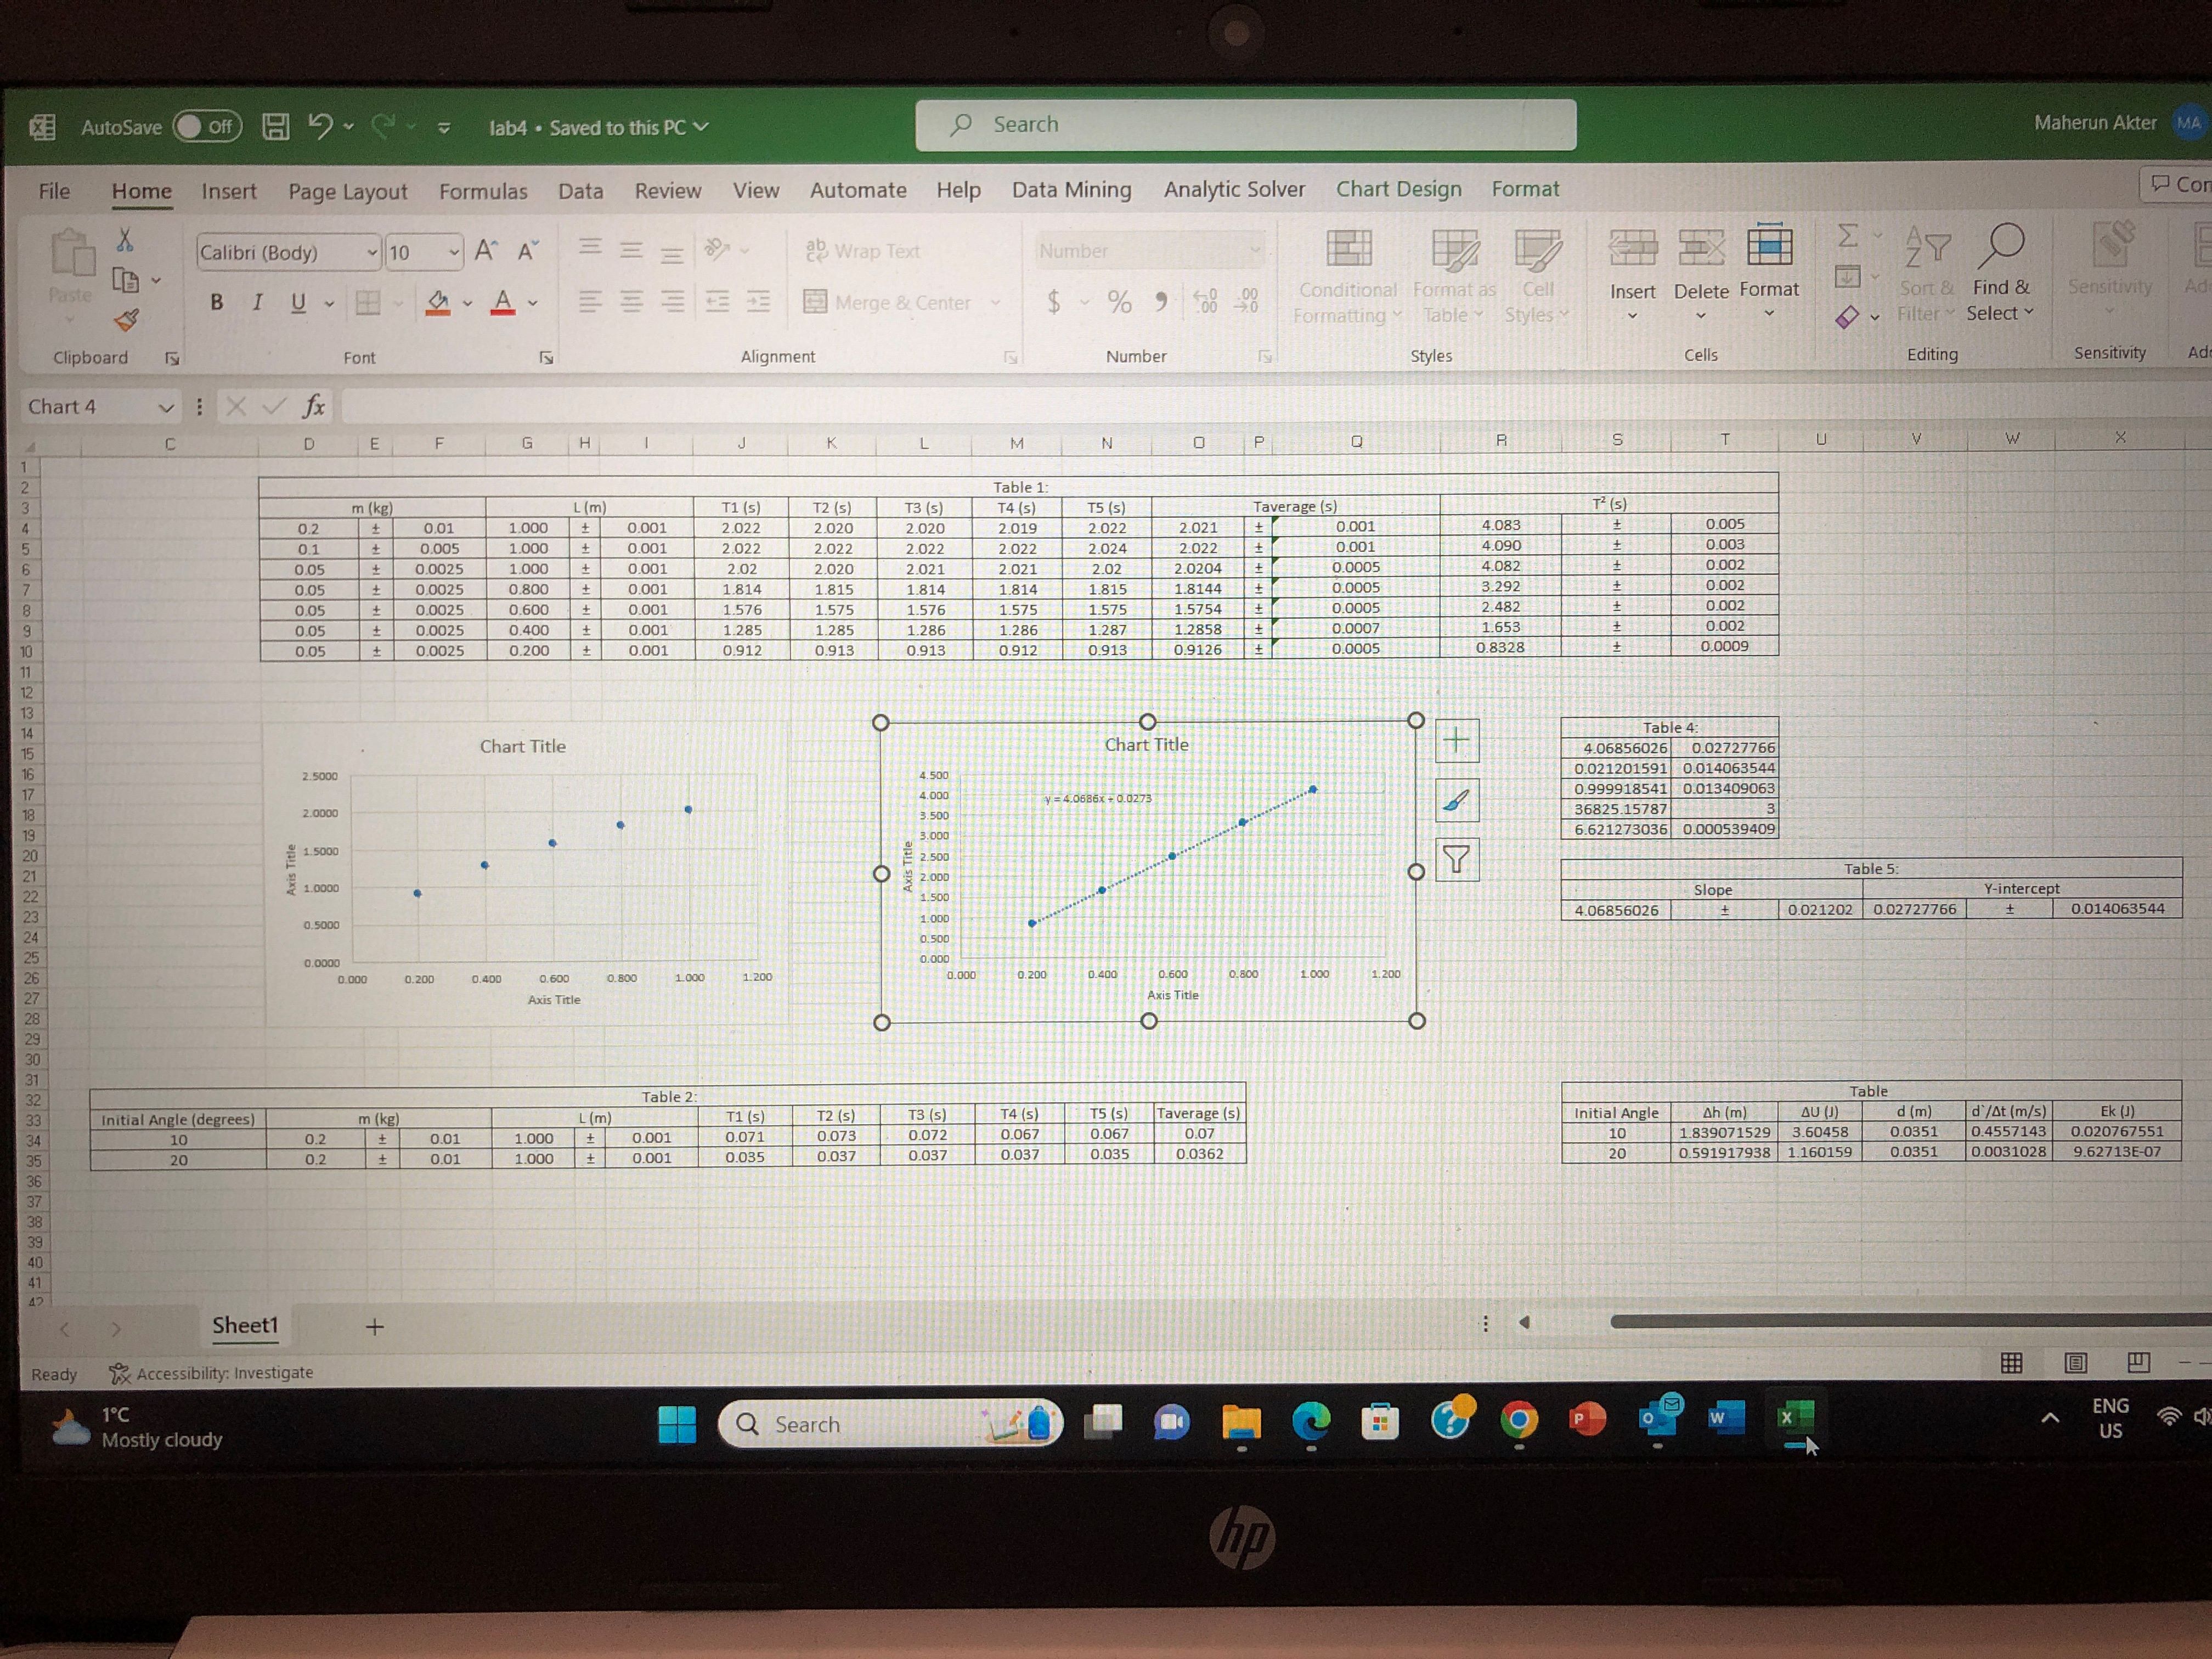Click Merge & Center

pos(888,302)
